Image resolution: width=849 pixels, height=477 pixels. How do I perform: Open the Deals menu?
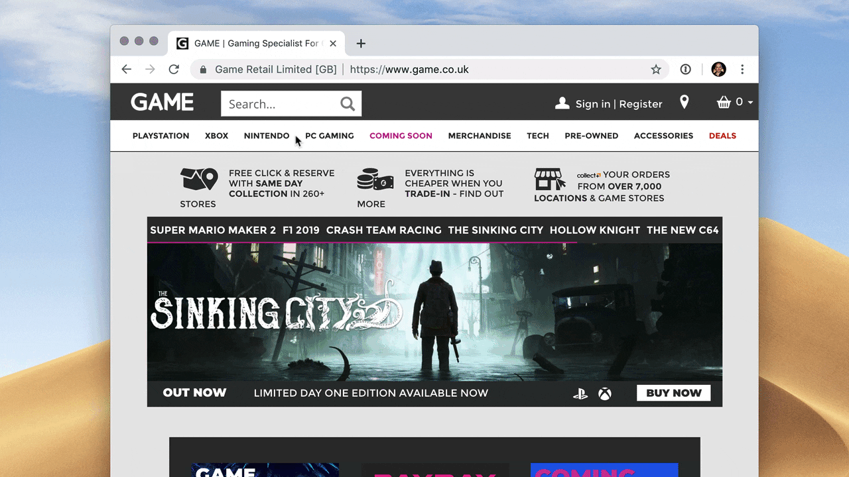(x=722, y=136)
